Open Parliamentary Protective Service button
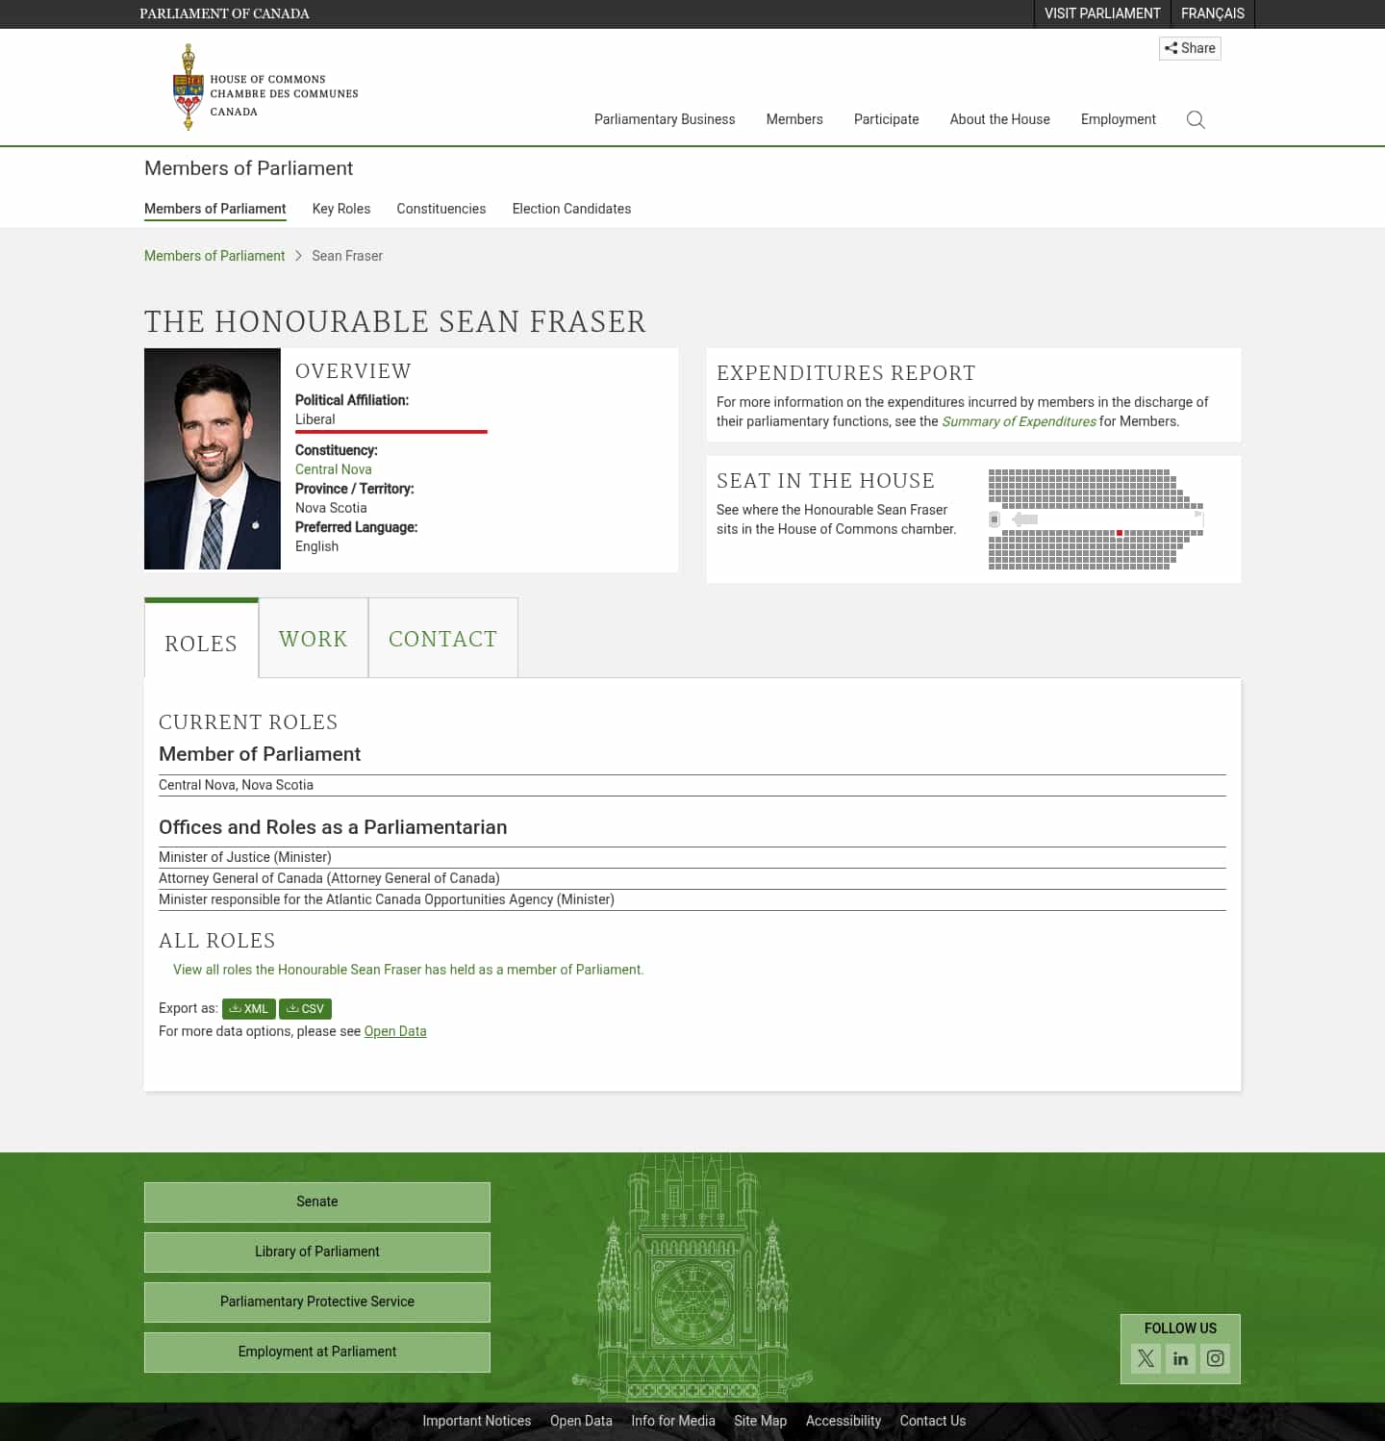The image size is (1385, 1441). [x=317, y=1302]
